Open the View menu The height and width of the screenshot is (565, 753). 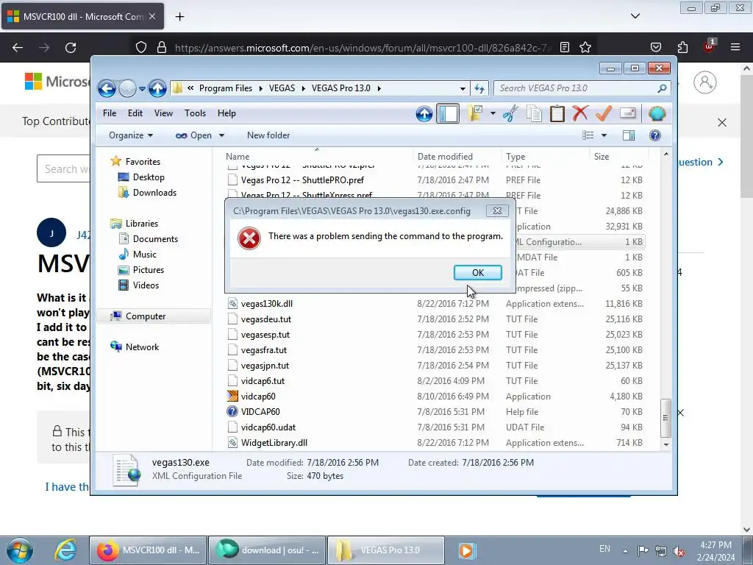point(163,113)
